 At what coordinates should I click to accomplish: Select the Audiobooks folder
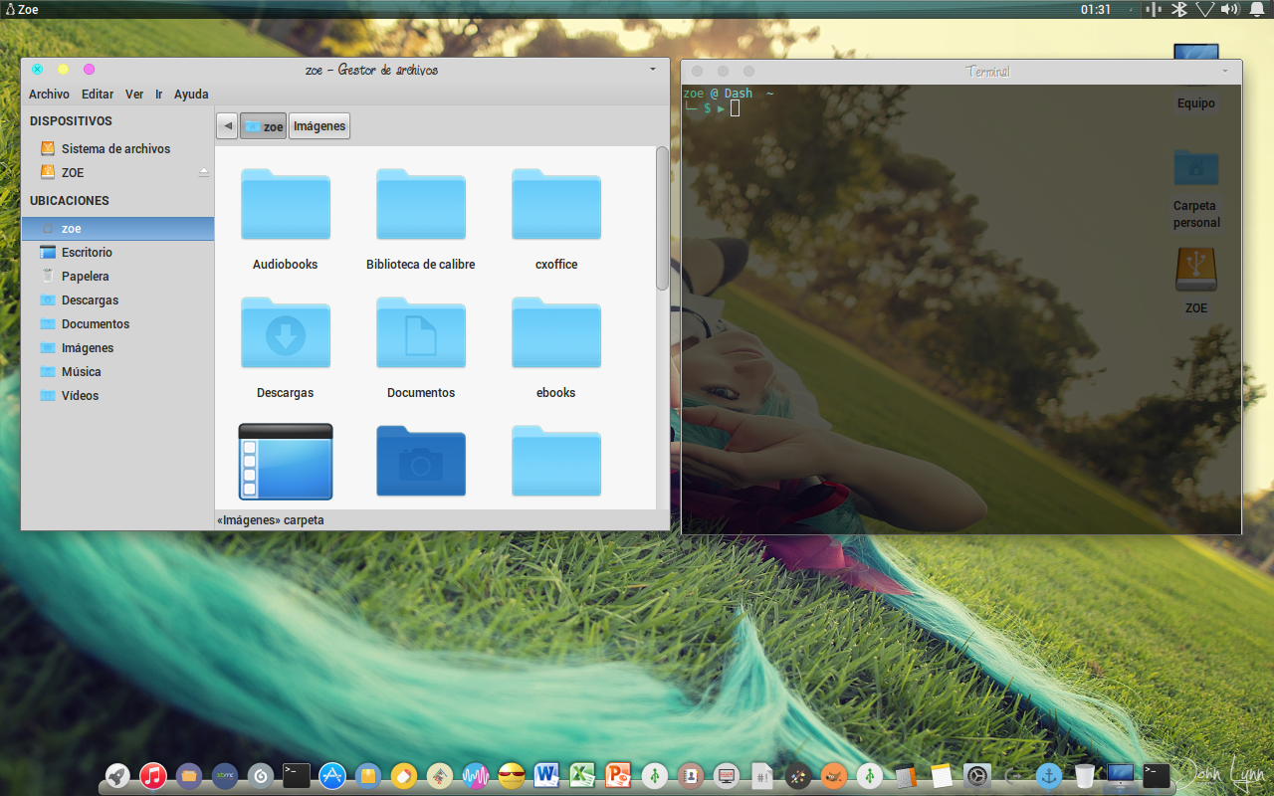tap(286, 219)
